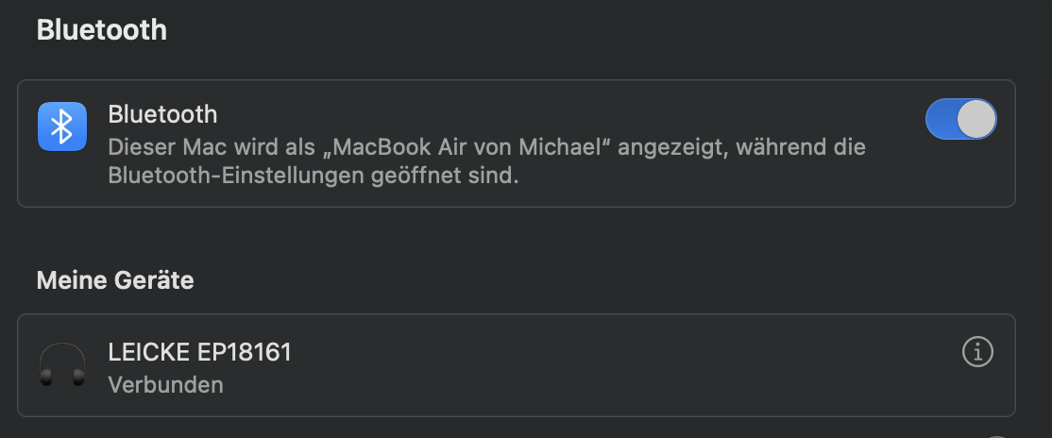Click the word "Geräte" in the section header
1052x438 pixels.
coord(156,279)
